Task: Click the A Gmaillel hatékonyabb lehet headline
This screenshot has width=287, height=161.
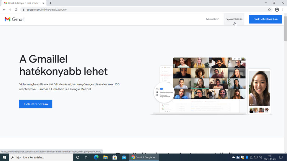Action: tap(64, 65)
